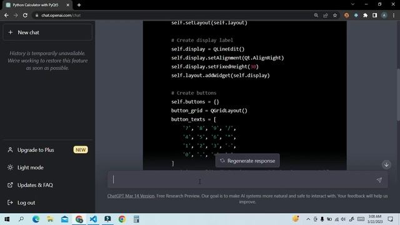Open Windows taskbar search
Image resolution: width=400 pixels, height=225 pixels.
pyautogui.click(x=21, y=219)
